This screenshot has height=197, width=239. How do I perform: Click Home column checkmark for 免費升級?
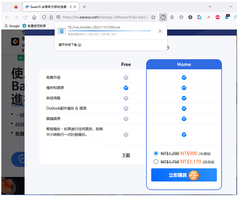(184, 78)
